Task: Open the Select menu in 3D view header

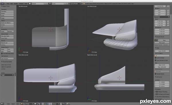Action: click(x=13, y=104)
